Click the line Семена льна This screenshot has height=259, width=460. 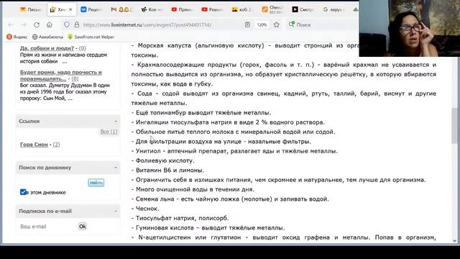230,199
